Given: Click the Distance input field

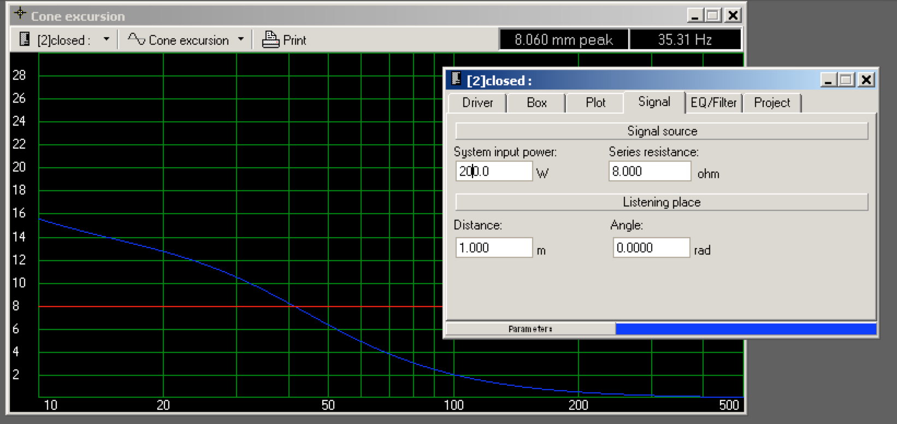Looking at the screenshot, I should click(x=494, y=248).
